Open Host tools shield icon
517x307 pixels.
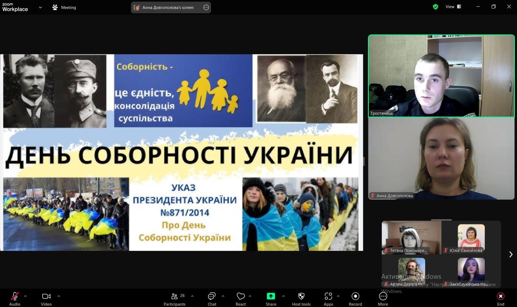pyautogui.click(x=301, y=297)
